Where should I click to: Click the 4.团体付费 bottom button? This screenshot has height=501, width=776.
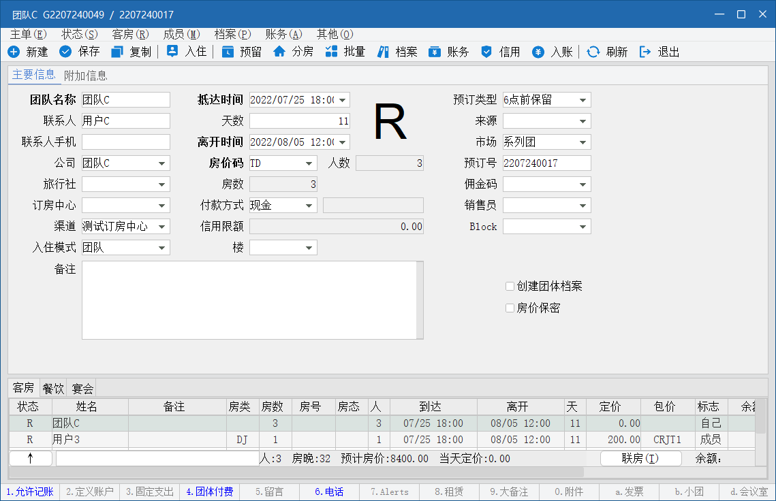tap(210, 491)
